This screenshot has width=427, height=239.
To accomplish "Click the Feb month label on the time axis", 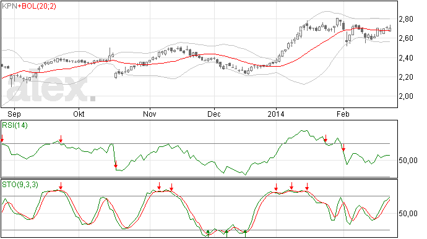I will coord(343,114).
